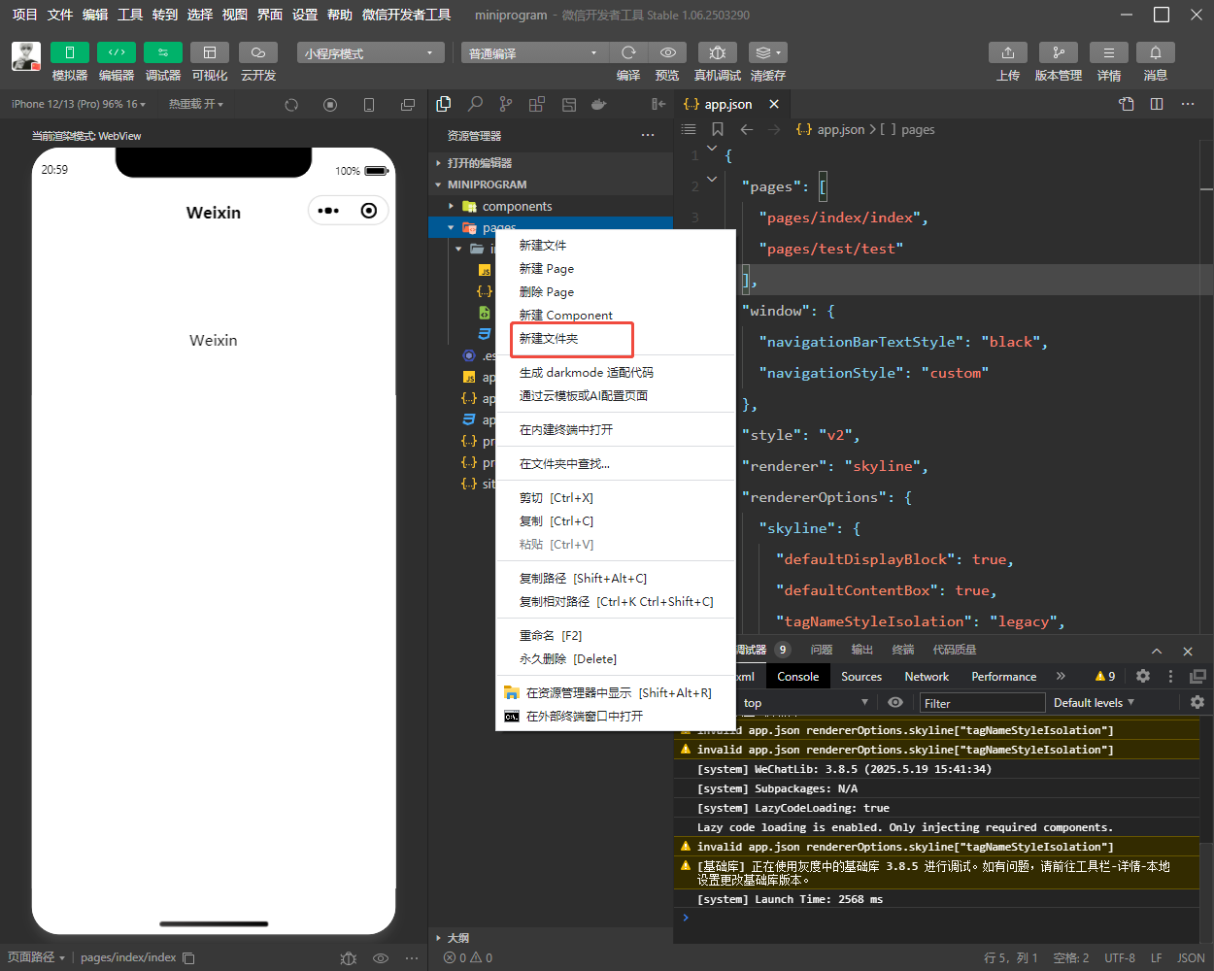Open the explorer files icon in sidebar
The height and width of the screenshot is (971, 1214).
[444, 104]
